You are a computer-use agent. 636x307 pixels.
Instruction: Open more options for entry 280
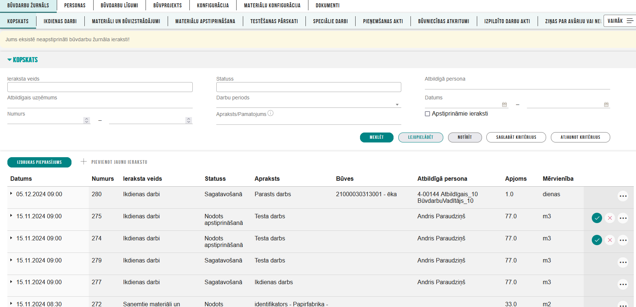(x=623, y=196)
